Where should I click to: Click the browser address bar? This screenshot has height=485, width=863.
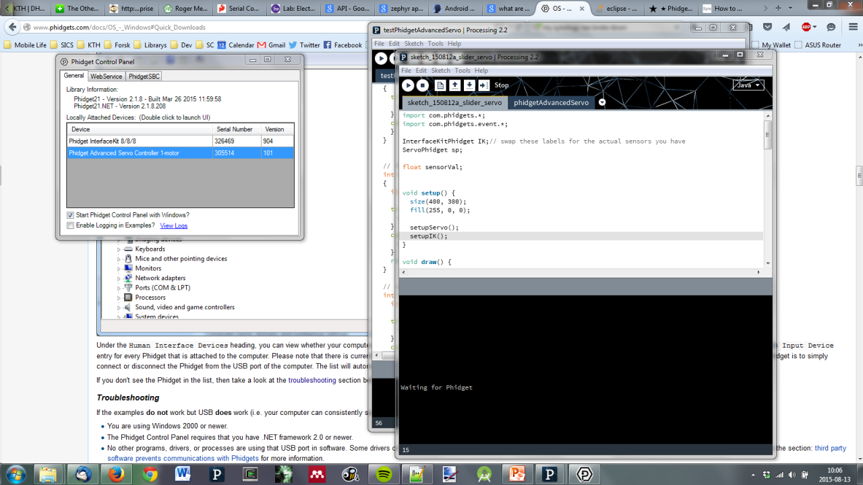196,28
